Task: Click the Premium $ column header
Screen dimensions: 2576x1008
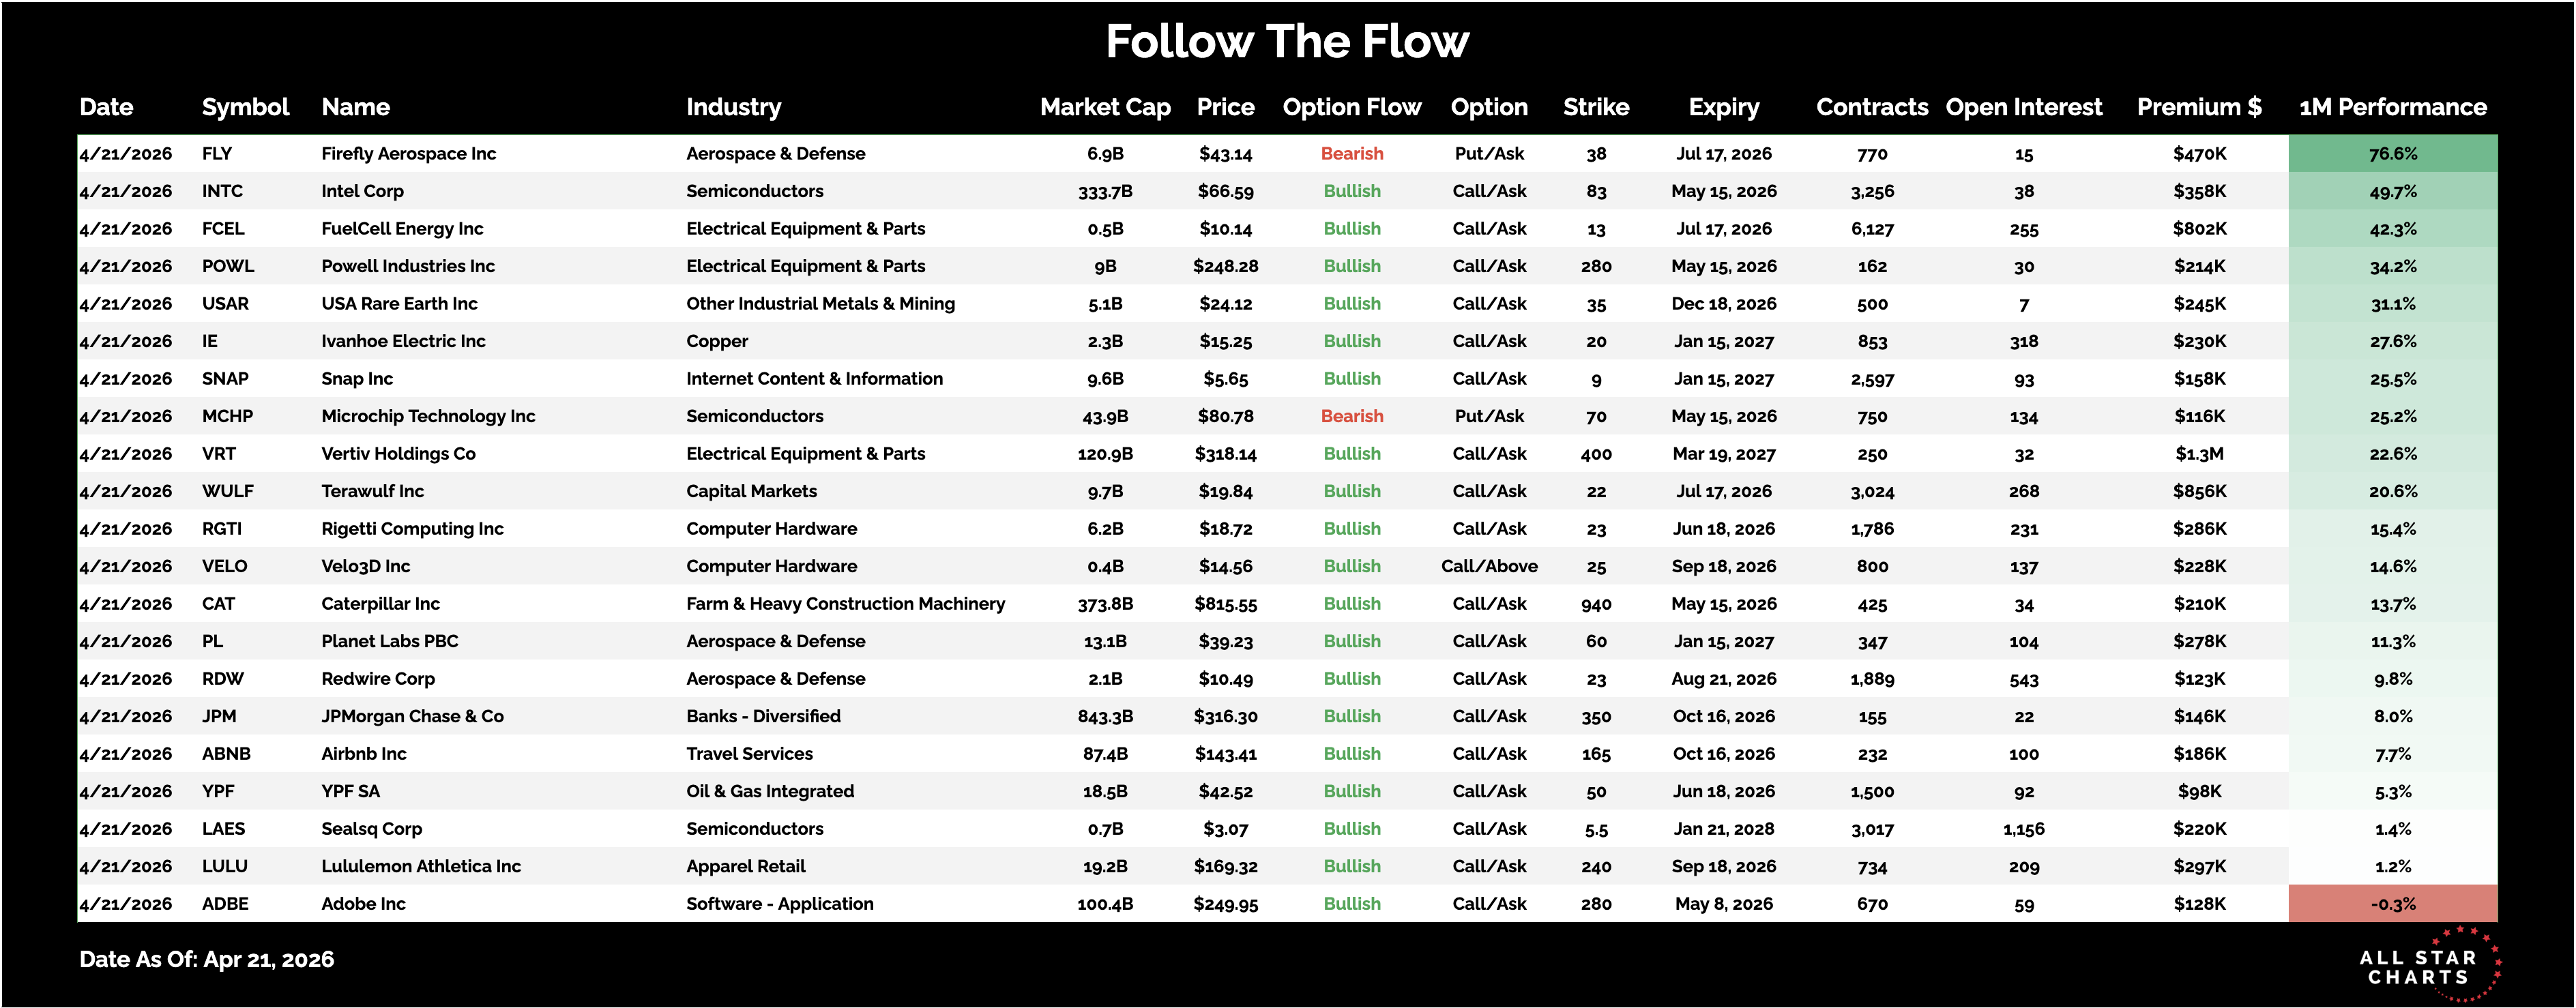Action: tap(2199, 107)
